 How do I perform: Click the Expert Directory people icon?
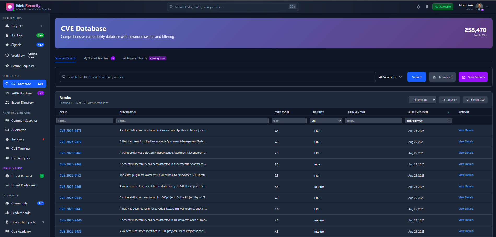(7, 103)
